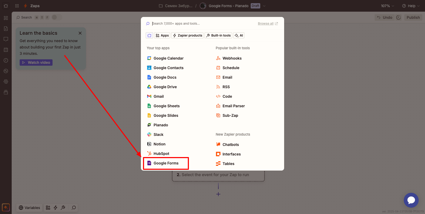Open the sidebar settings gear icon
Viewport: 425px width, 214px height.
(6, 82)
